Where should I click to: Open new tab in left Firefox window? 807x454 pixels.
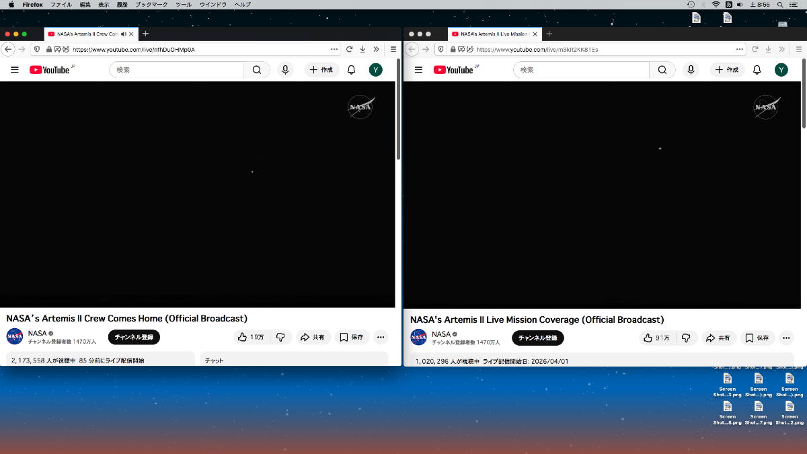(145, 34)
